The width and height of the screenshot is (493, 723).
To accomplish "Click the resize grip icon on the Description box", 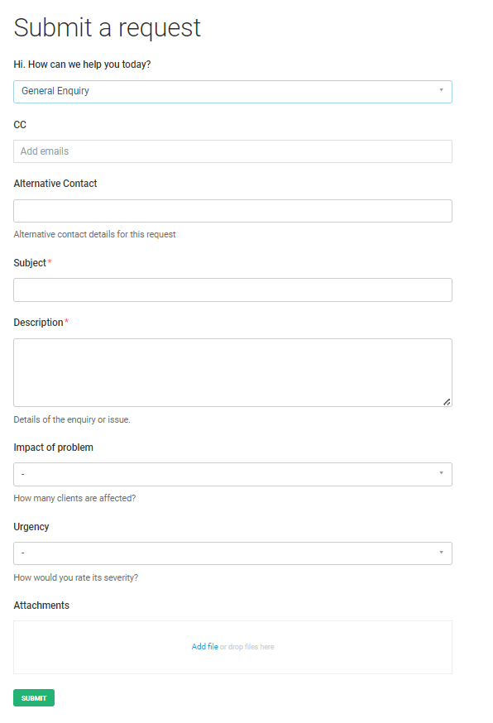I will (448, 403).
